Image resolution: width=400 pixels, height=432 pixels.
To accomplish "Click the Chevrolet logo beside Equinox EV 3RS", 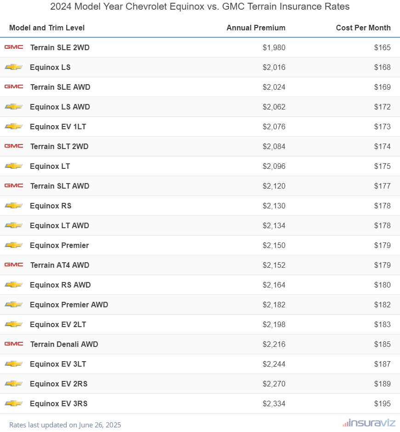I will 14,403.
